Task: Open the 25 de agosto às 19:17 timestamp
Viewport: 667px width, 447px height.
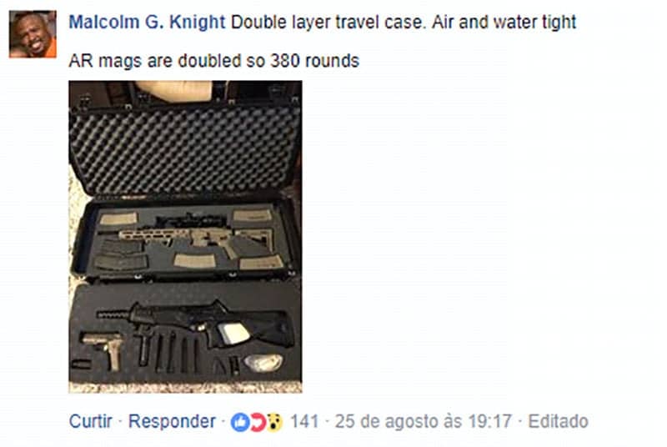Action: [423, 421]
